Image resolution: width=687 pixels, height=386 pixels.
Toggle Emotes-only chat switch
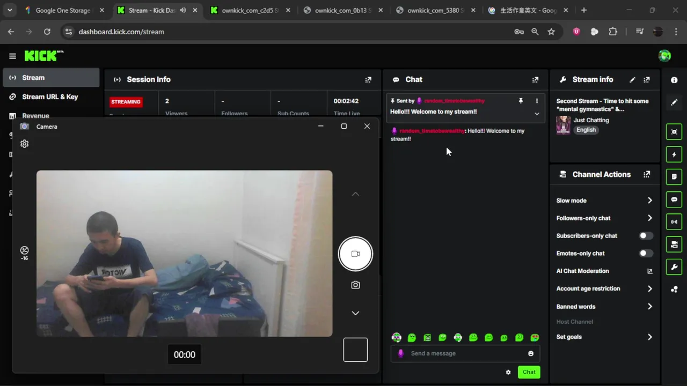click(646, 254)
